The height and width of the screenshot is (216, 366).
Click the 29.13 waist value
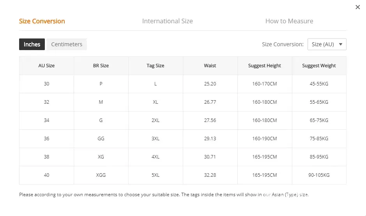(210, 139)
